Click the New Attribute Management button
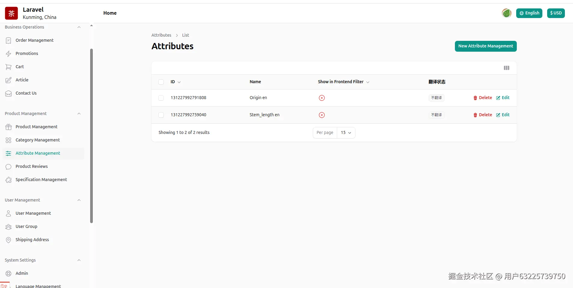 [x=486, y=46]
